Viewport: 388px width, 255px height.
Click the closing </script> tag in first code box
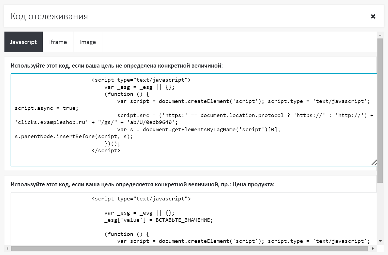(x=106, y=151)
